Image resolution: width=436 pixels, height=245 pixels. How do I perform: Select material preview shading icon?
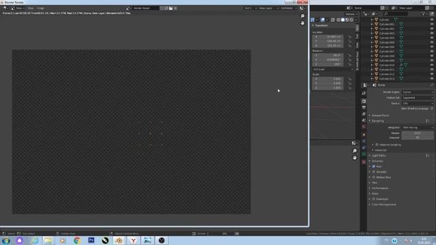click(x=347, y=20)
